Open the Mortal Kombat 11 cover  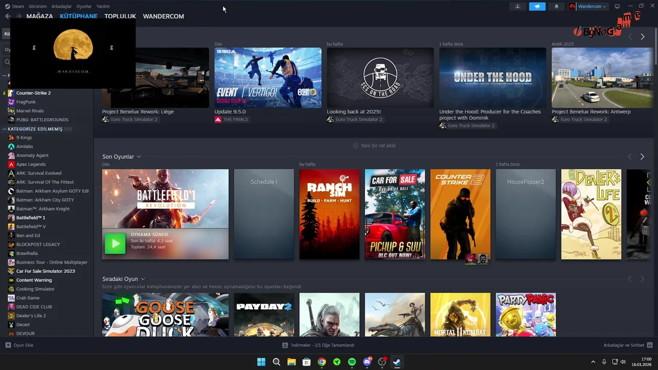point(460,314)
